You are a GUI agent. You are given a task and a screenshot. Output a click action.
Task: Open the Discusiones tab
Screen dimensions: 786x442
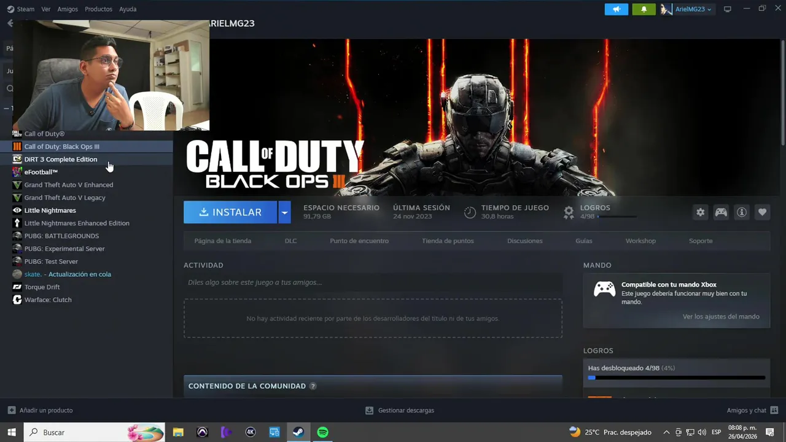click(525, 241)
